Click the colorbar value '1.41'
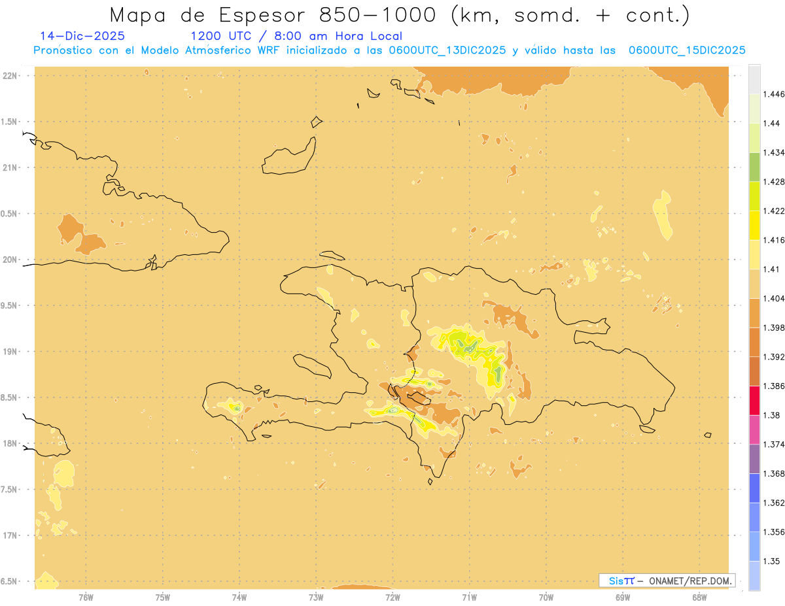The width and height of the screenshot is (785, 606). pyautogui.click(x=772, y=269)
